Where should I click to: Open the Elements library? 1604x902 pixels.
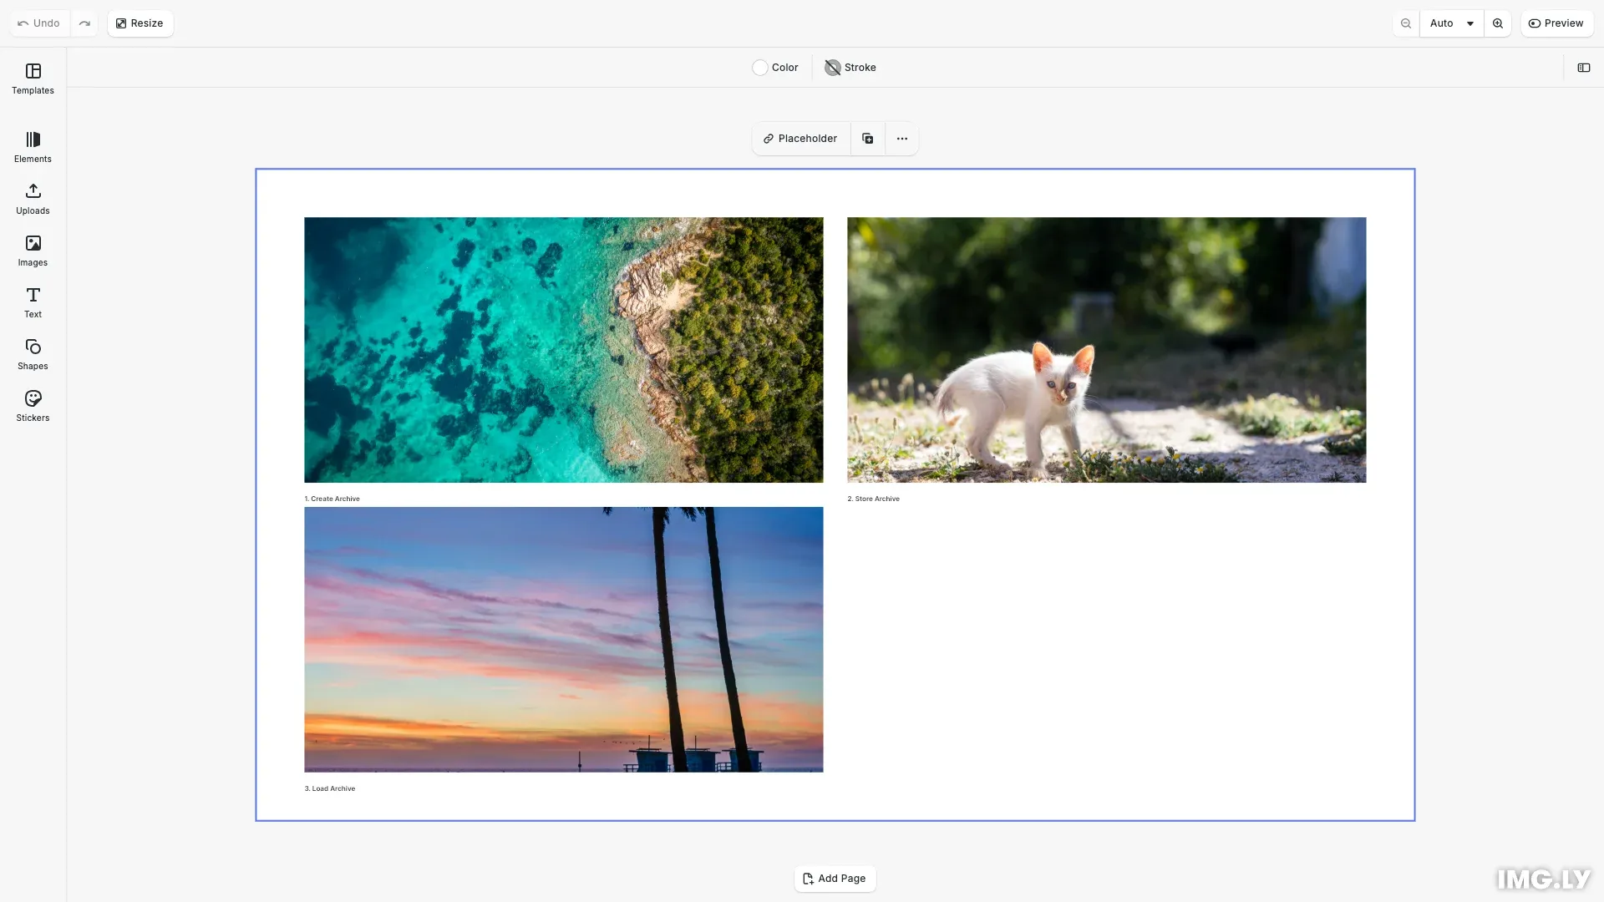click(x=33, y=147)
